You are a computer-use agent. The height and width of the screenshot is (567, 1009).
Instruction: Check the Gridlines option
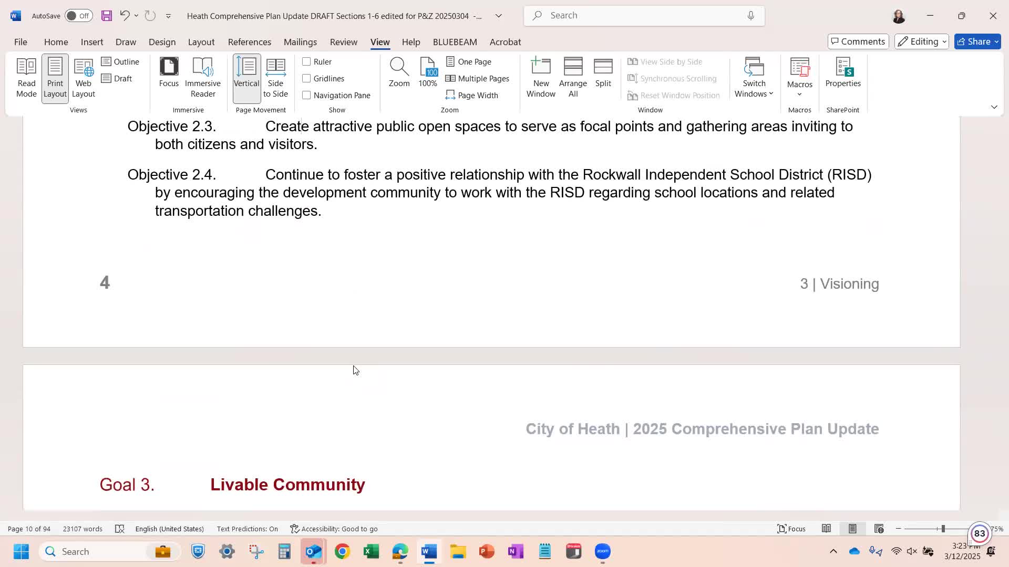306,79
